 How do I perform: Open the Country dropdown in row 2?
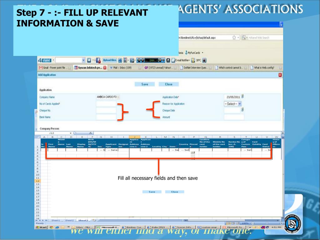coord(184,150)
